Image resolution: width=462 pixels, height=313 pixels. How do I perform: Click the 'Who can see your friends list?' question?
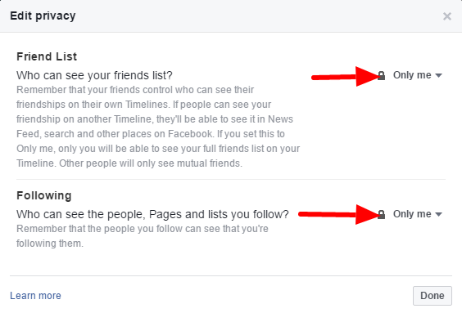click(x=94, y=75)
